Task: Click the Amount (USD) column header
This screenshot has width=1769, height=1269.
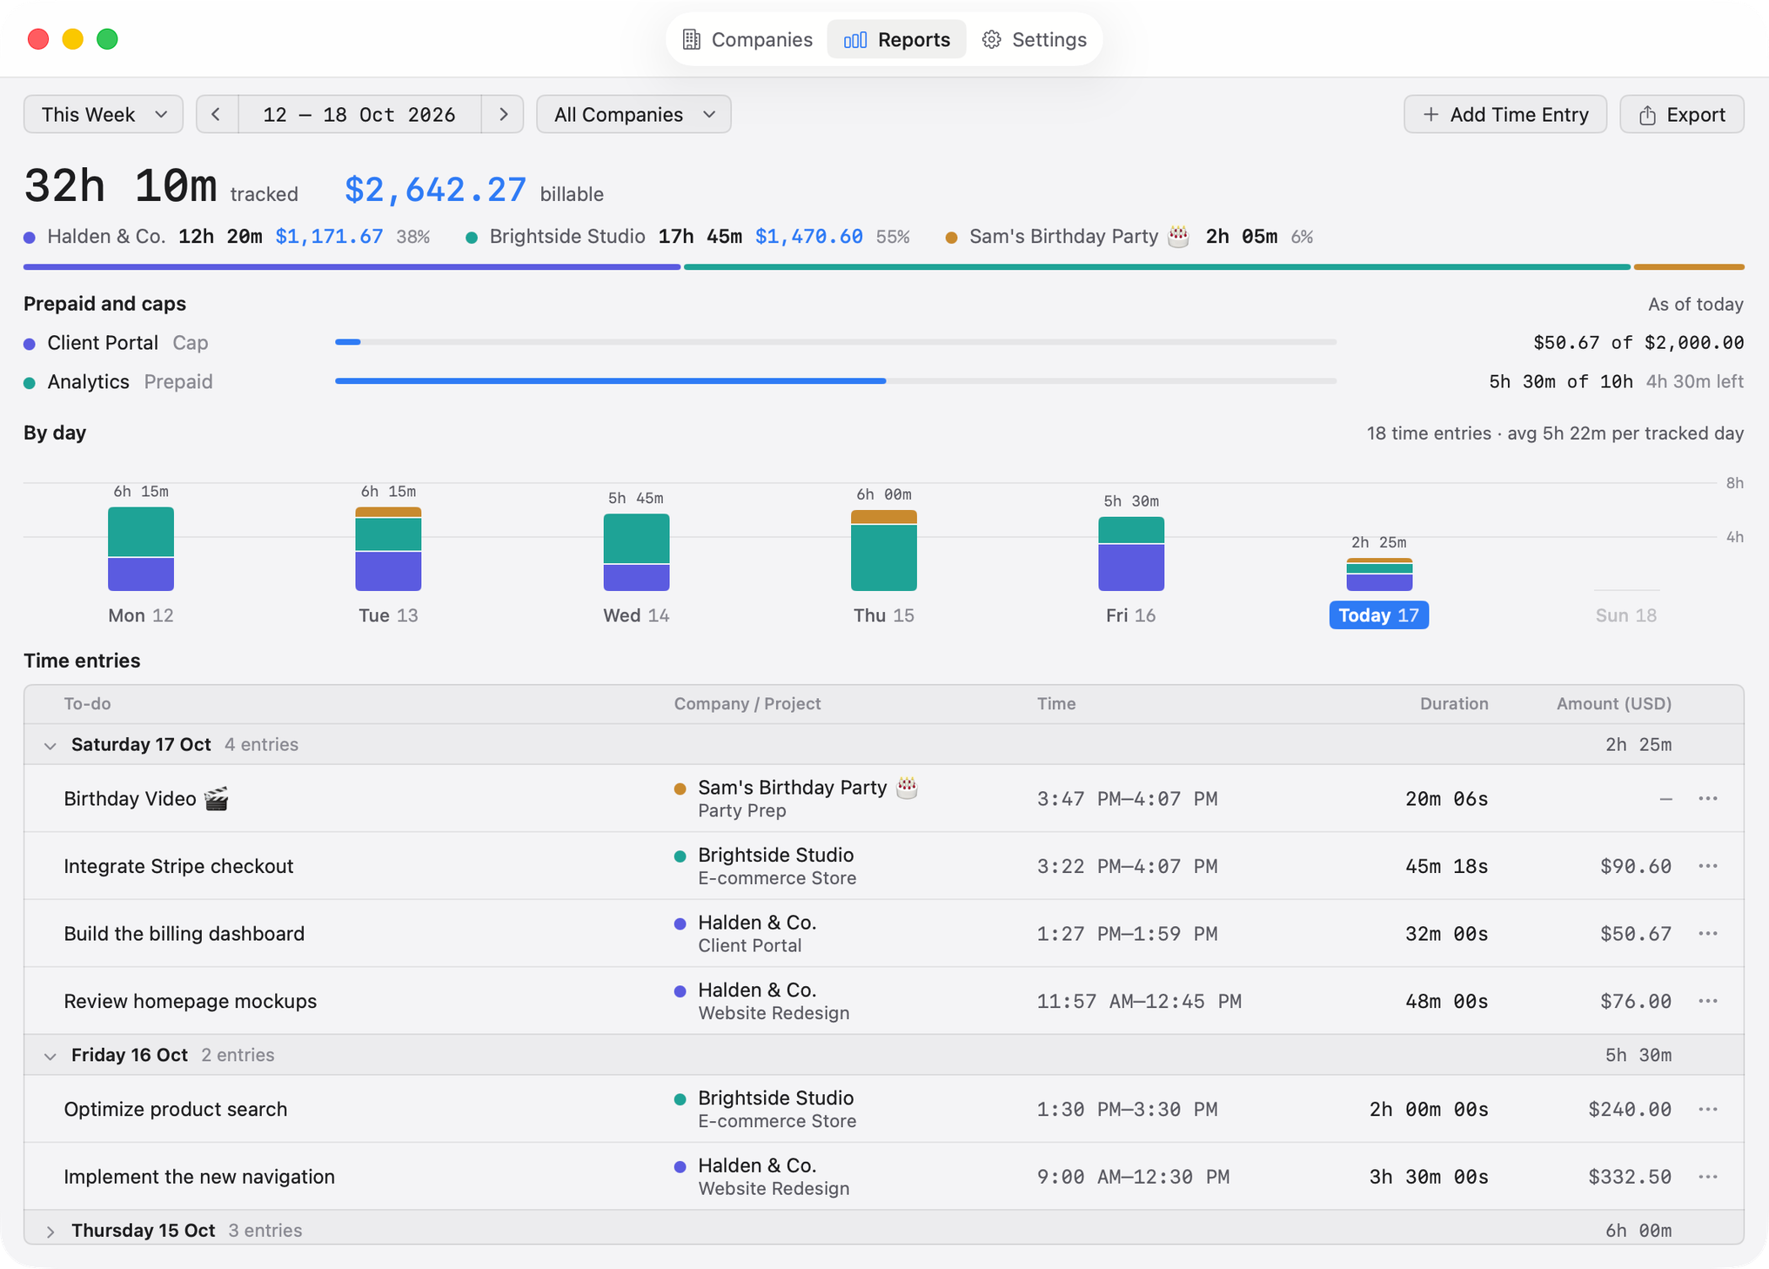Action: pyautogui.click(x=1613, y=703)
